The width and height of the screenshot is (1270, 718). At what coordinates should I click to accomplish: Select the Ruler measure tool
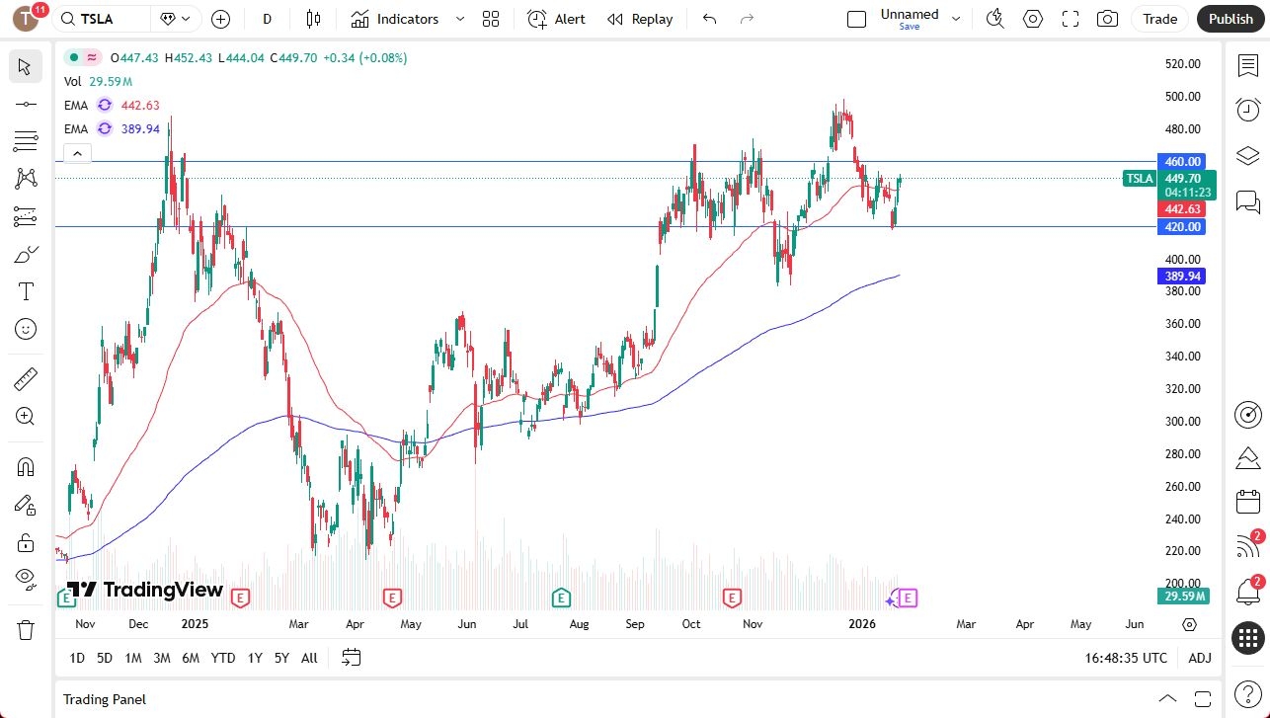pos(26,378)
